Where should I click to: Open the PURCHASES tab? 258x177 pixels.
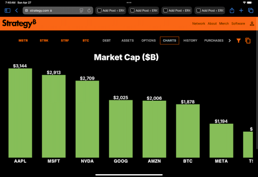tap(214, 41)
